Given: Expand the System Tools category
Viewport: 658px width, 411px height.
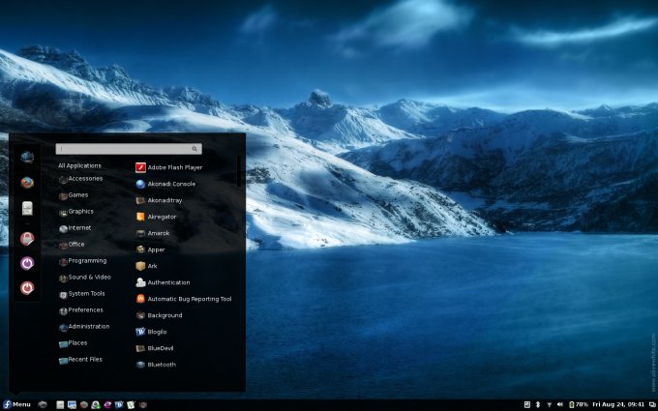Looking at the screenshot, I should coord(85,294).
